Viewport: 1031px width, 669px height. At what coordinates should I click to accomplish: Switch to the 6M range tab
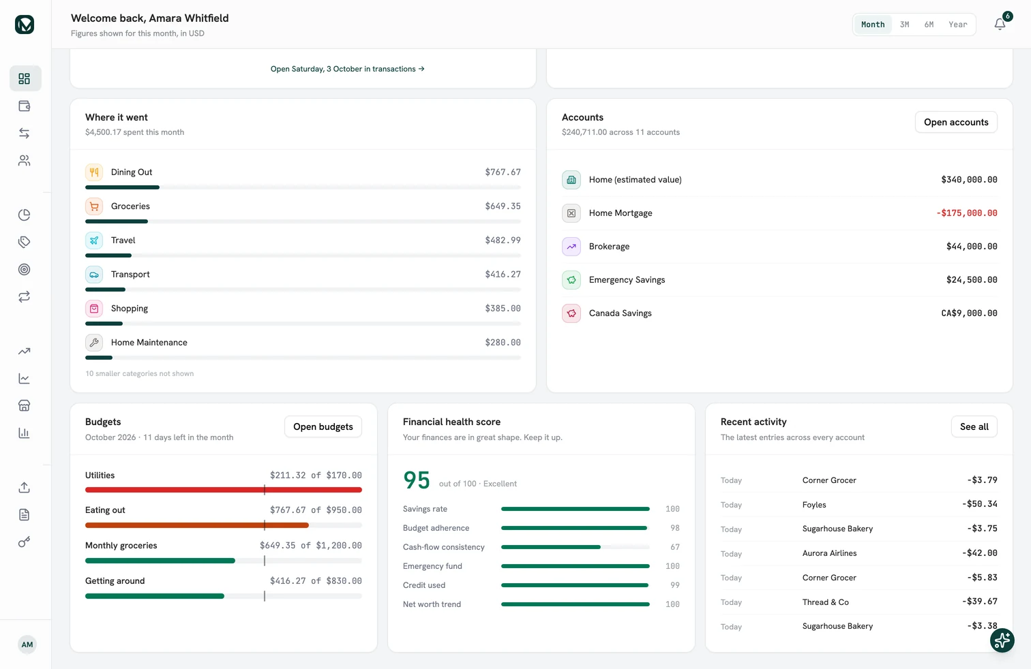tap(929, 25)
